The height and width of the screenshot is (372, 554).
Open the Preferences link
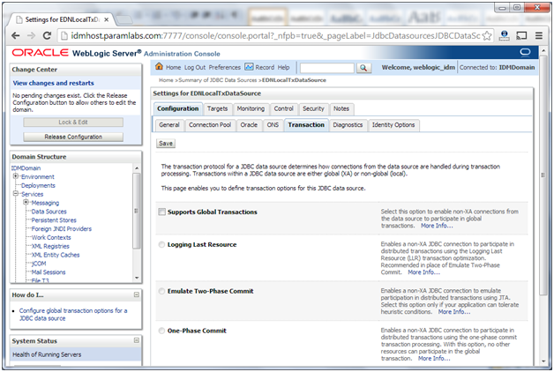pyautogui.click(x=224, y=67)
